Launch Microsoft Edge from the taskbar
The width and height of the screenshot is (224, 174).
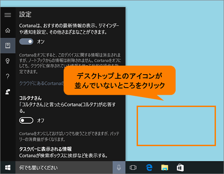point(149,168)
